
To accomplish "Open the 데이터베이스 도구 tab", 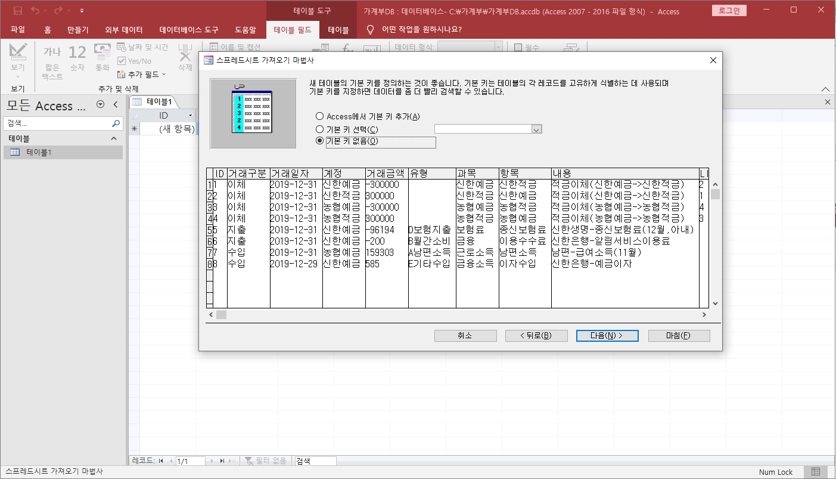I will pos(189,29).
